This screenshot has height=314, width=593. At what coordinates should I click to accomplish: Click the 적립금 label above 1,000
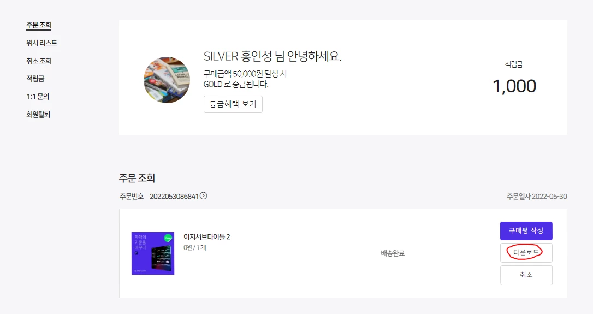click(514, 64)
